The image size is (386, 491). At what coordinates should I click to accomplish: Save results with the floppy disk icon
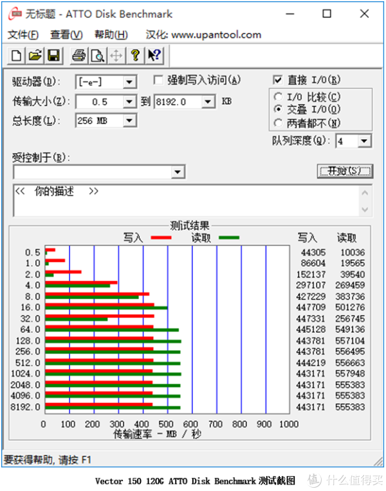click(54, 56)
